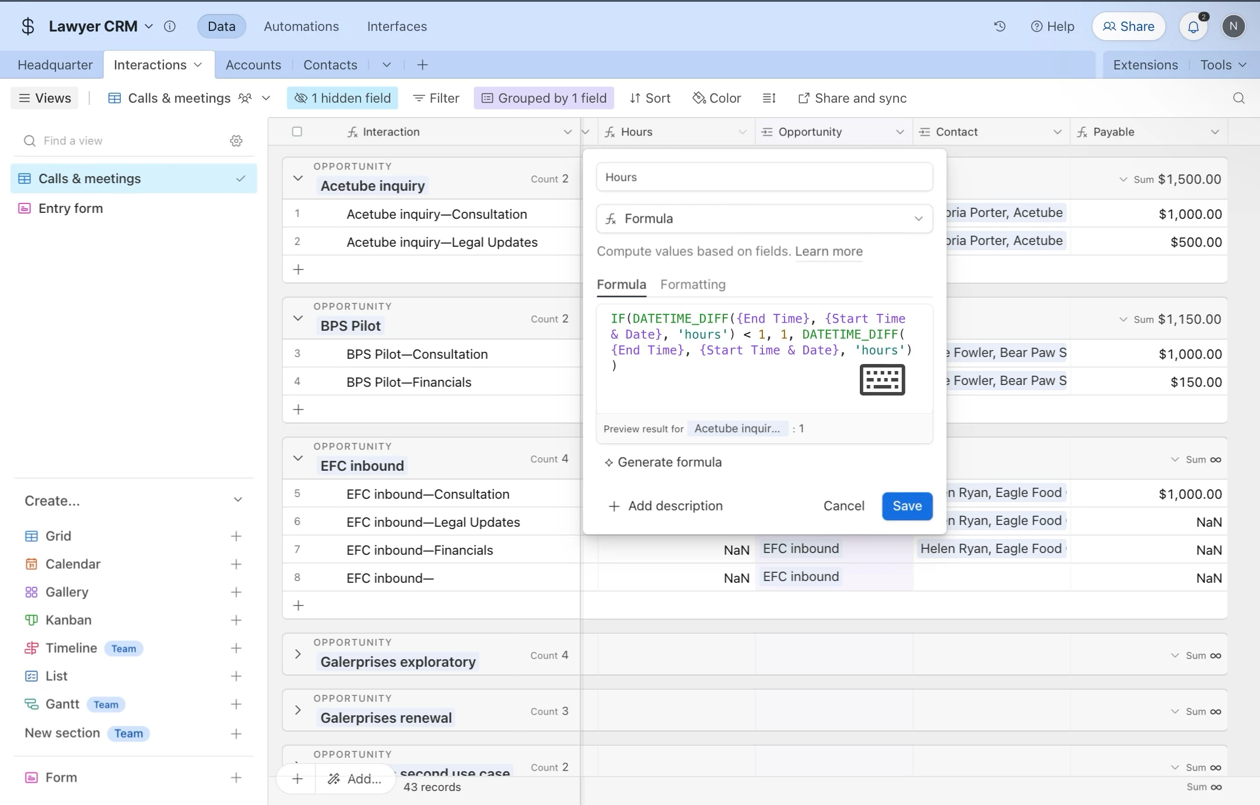Open the base history clock icon

tap(1000, 26)
